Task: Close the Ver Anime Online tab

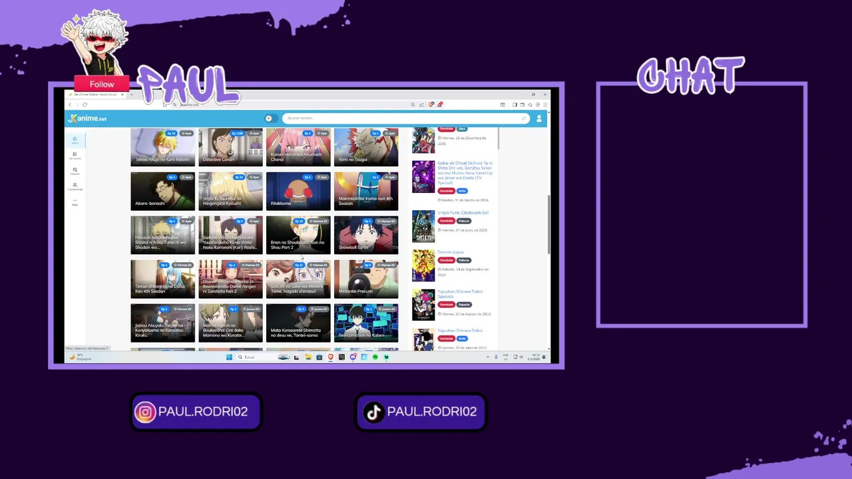Action: click(x=122, y=94)
